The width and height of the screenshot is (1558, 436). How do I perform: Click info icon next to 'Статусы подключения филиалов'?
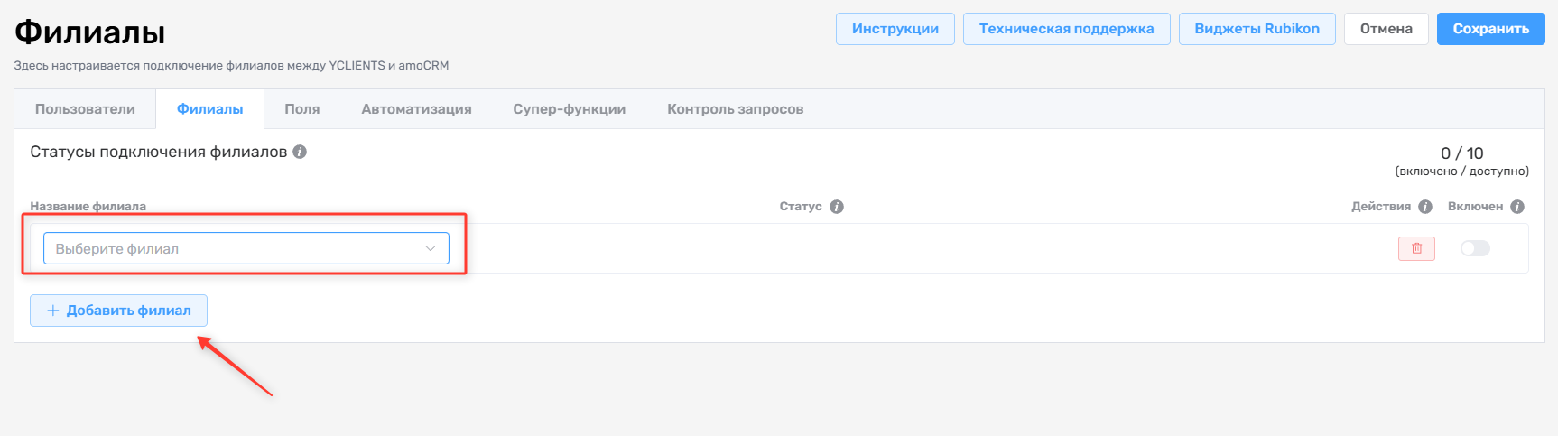pyautogui.click(x=300, y=152)
